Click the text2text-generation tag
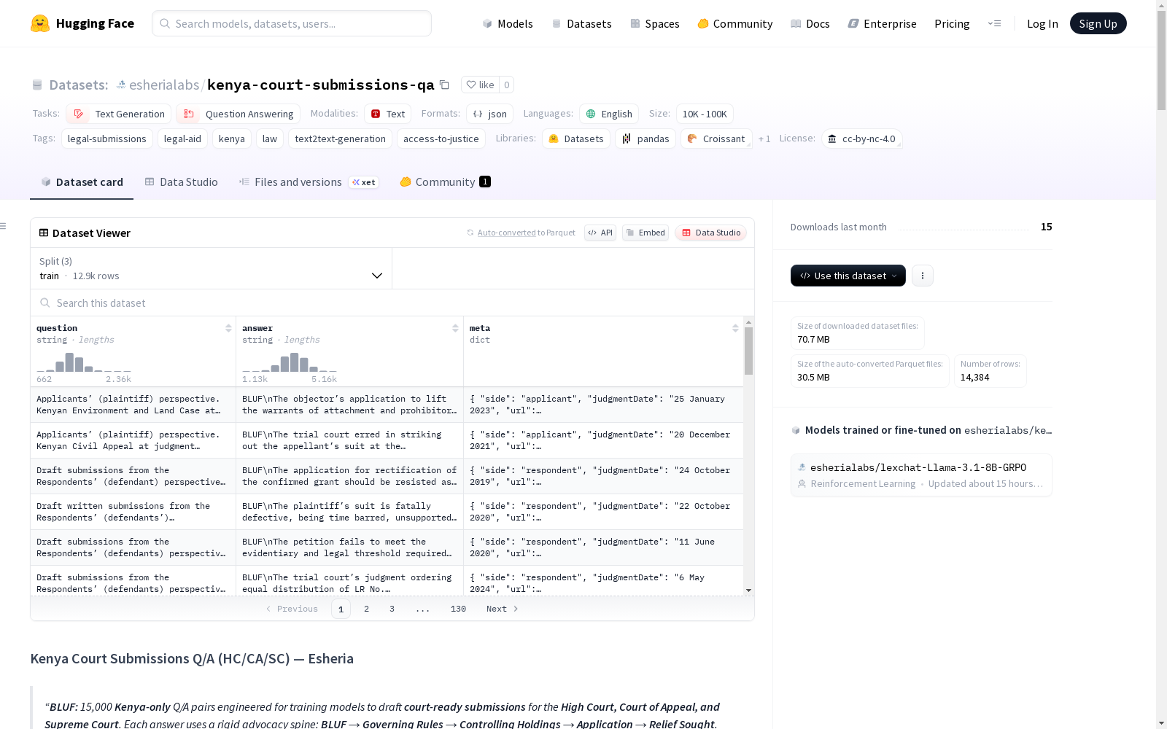1167x729 pixels. pyautogui.click(x=340, y=139)
